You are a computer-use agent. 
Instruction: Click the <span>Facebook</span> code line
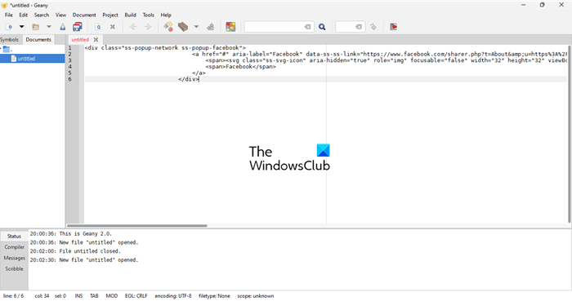(x=241, y=67)
